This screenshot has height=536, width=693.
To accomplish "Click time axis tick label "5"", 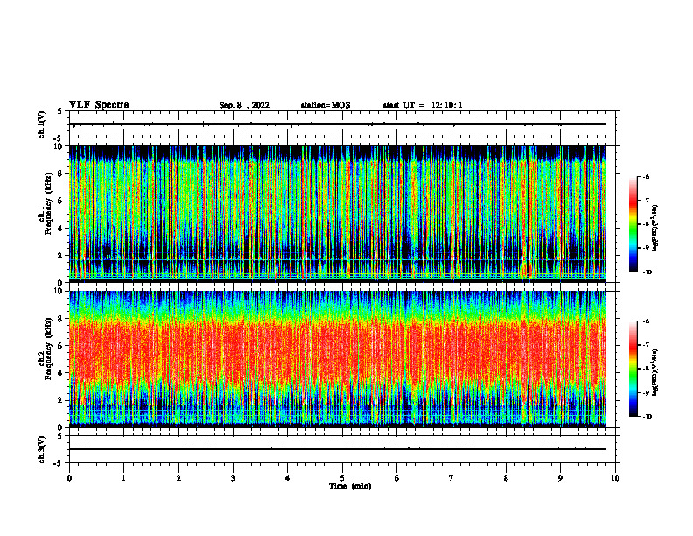I will [x=342, y=478].
